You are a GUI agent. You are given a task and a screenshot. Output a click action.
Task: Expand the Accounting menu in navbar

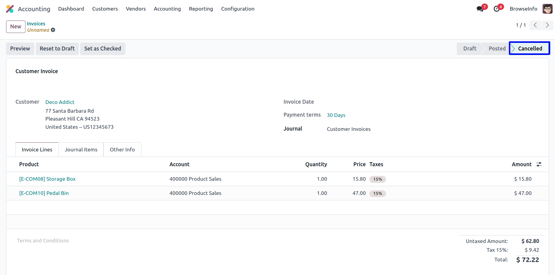coord(167,9)
